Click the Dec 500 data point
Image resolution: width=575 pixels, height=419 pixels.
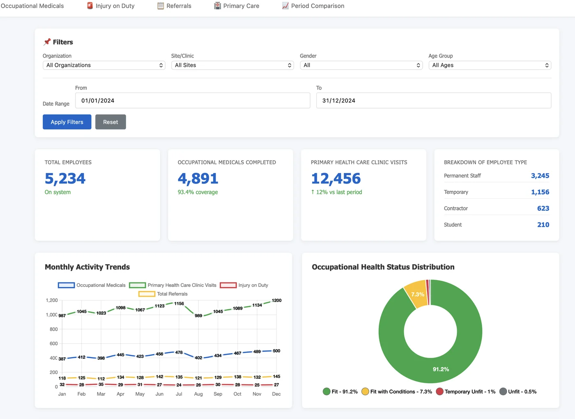pos(276,351)
